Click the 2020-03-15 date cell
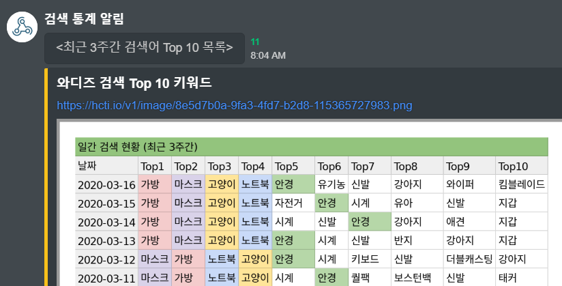Screen dimensions: 562x286 tap(106, 203)
